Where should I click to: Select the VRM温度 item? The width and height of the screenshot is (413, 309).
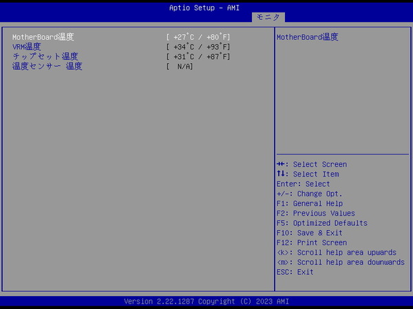click(27, 47)
